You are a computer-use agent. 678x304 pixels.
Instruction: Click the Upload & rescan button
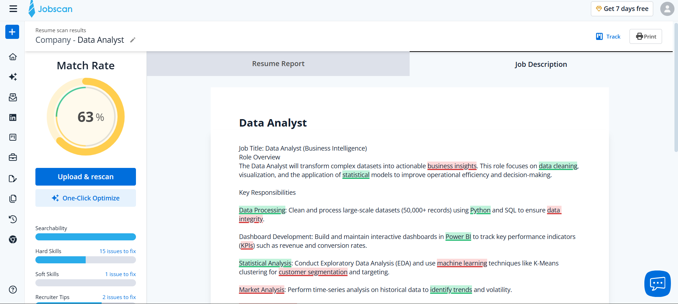[x=86, y=177]
